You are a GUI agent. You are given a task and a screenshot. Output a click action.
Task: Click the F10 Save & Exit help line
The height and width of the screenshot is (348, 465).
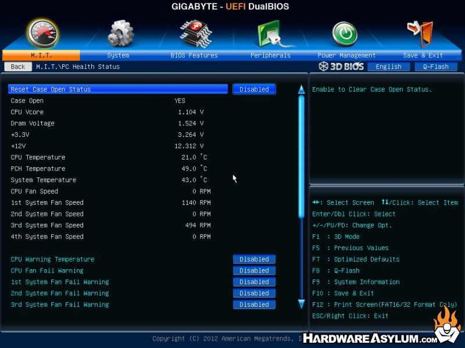pyautogui.click(x=343, y=293)
